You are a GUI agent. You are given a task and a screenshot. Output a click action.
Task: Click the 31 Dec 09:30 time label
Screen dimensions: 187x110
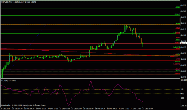click(112, 109)
